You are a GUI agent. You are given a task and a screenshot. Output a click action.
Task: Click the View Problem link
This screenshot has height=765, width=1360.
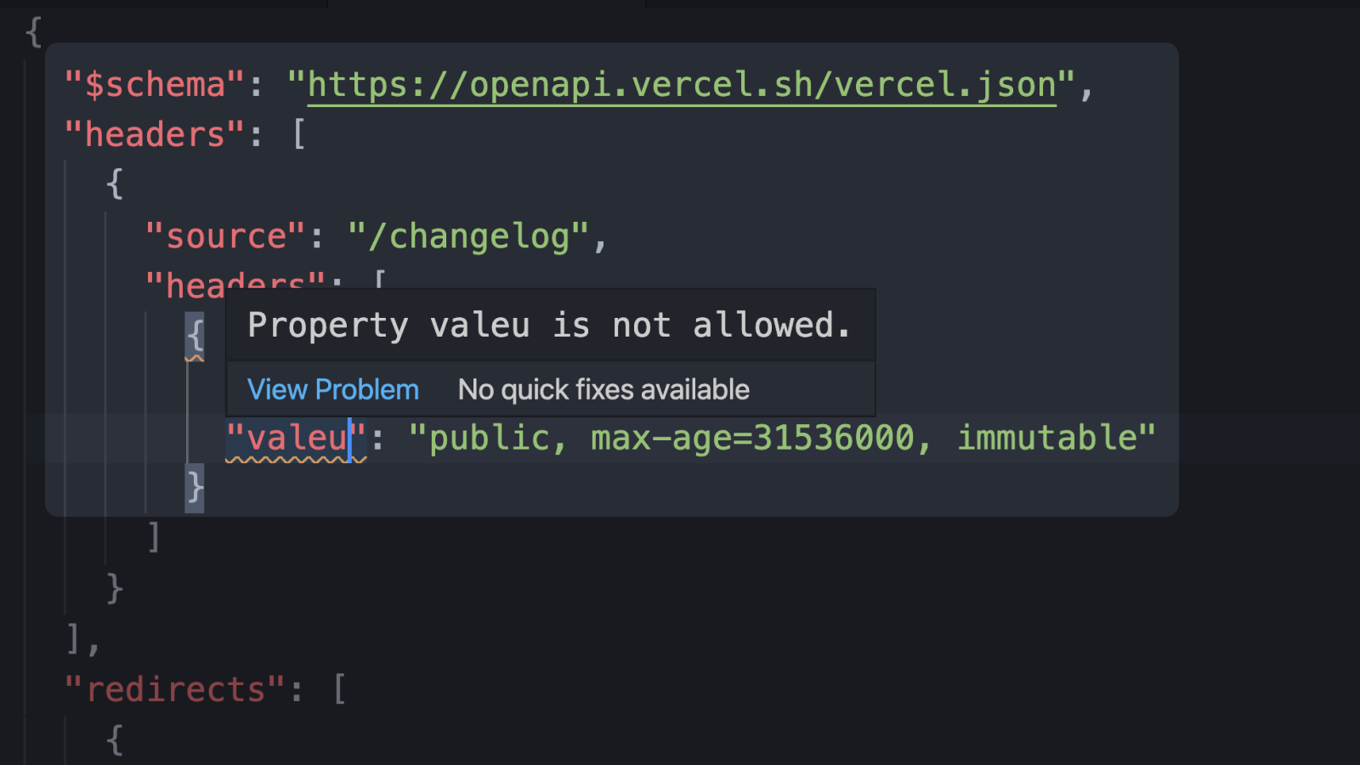point(332,389)
